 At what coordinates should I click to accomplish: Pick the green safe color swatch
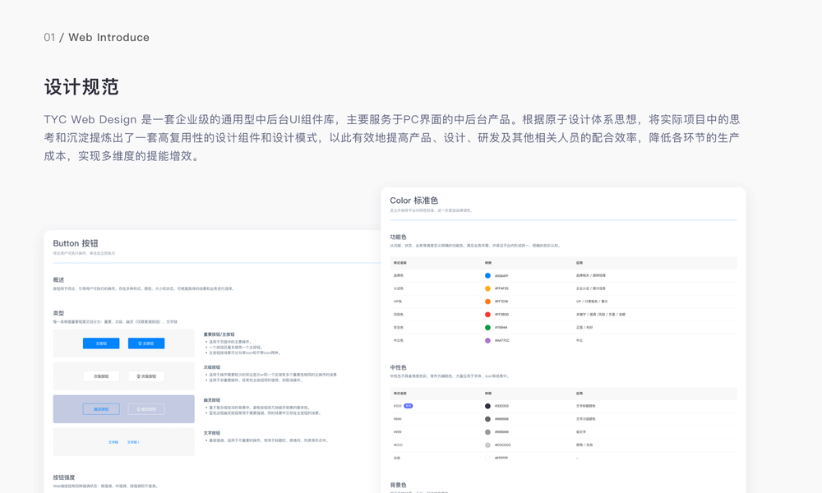click(x=487, y=328)
